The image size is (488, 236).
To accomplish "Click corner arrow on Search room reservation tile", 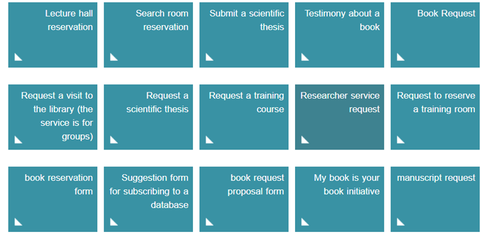I will click(x=114, y=57).
